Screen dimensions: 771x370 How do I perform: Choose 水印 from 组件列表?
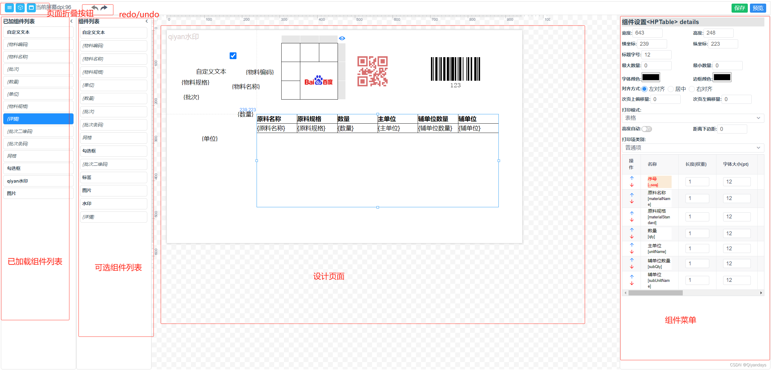click(114, 204)
